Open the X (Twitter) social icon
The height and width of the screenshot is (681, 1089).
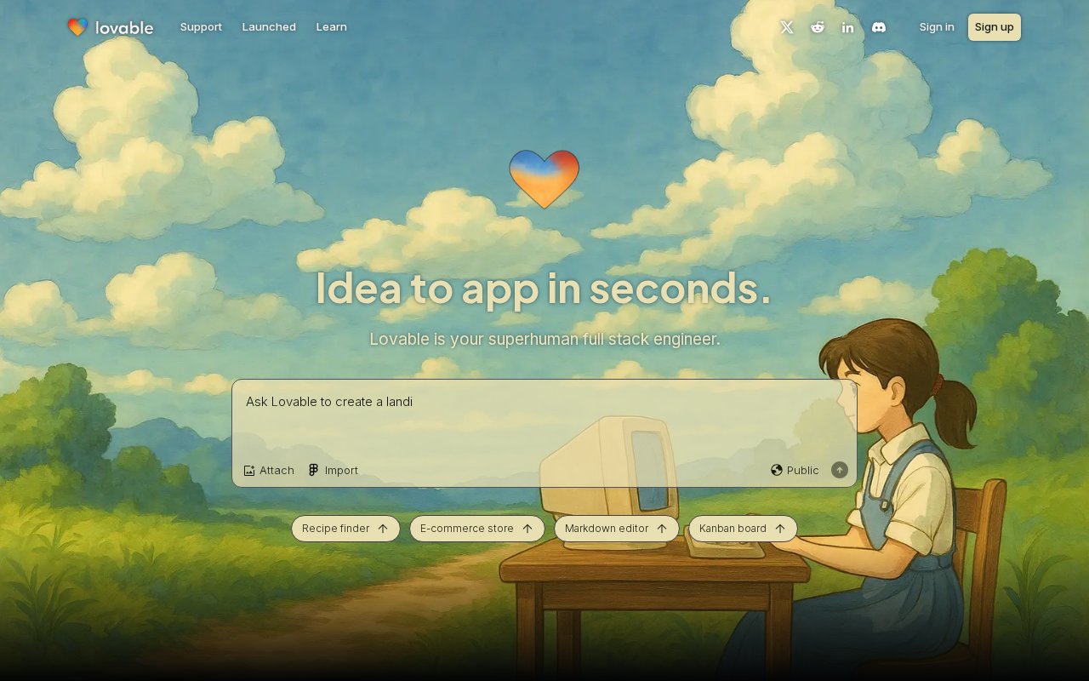787,27
